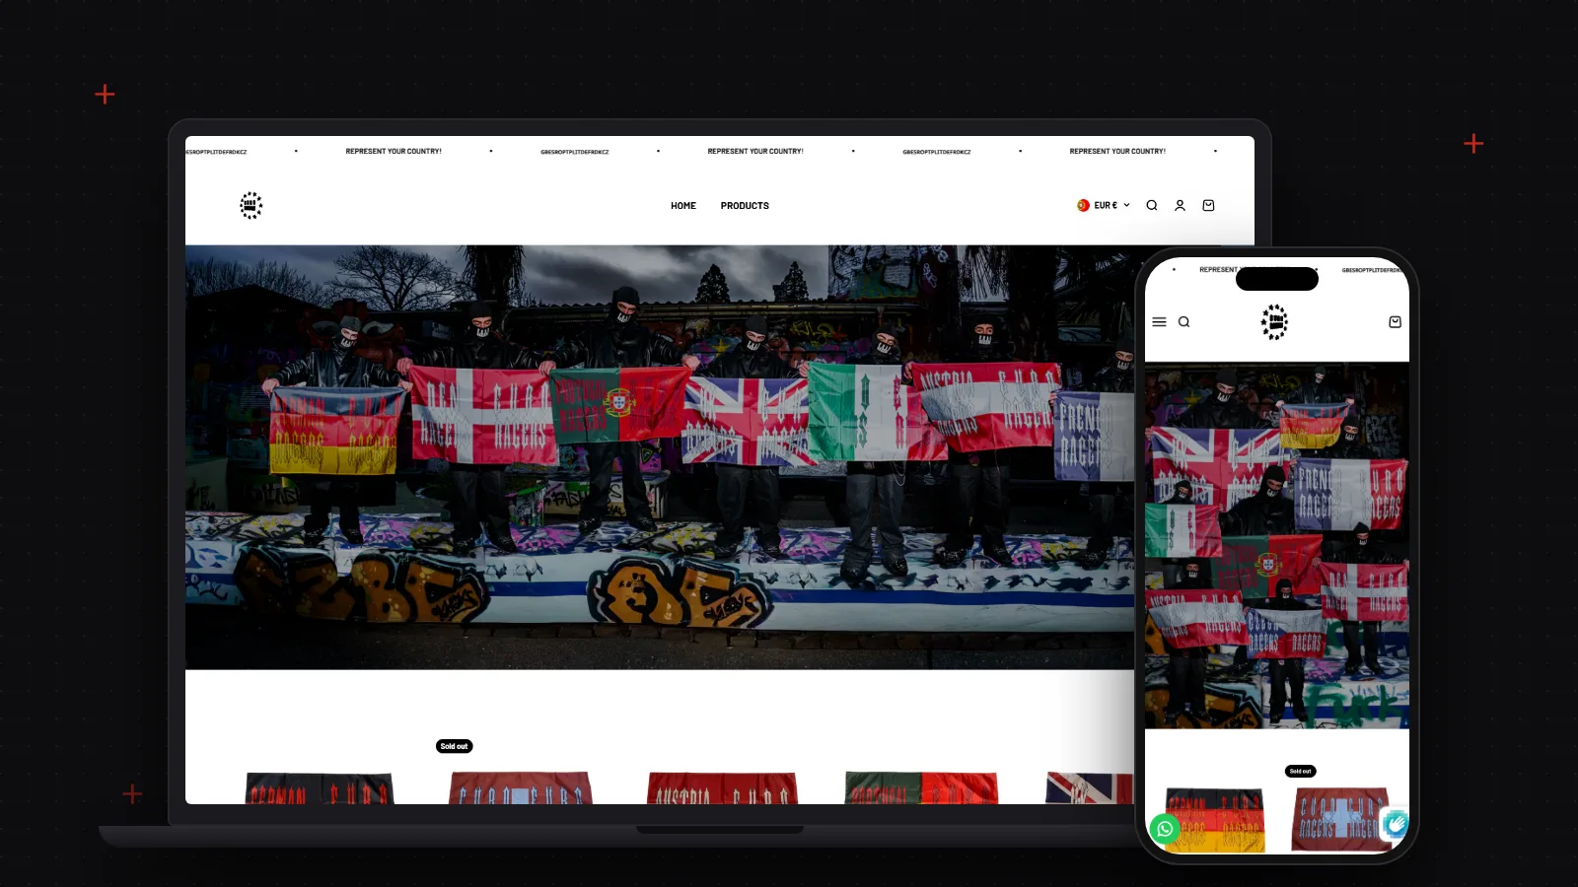Open the German flag product on laptop
1578x887 pixels.
[320, 787]
